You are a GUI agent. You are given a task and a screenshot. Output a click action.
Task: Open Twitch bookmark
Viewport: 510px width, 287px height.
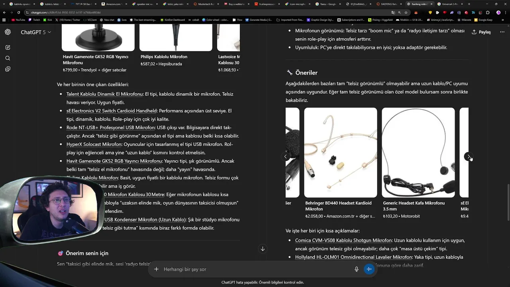34,20
